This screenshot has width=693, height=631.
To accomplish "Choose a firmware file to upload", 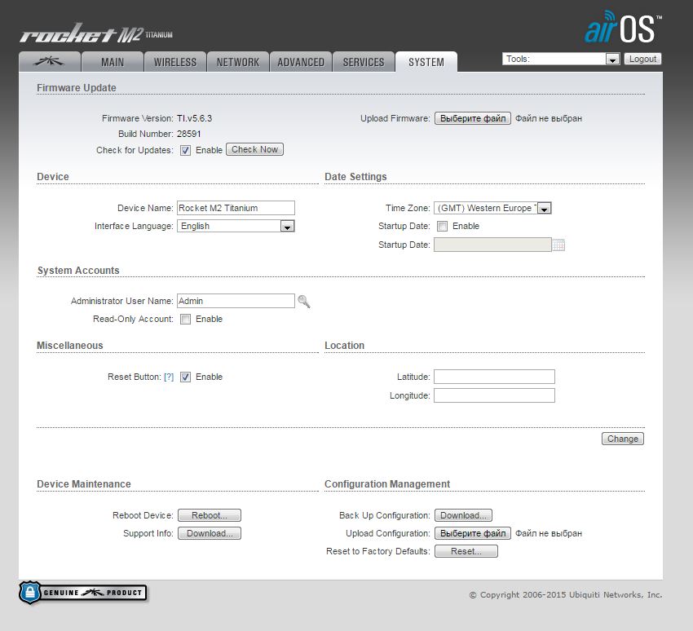I will [473, 118].
